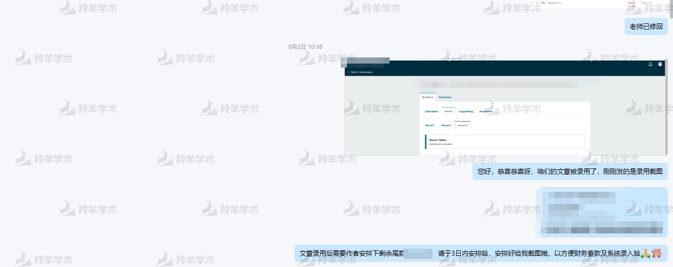Click the confetti celebration emoji
The image size is (673, 267).
pyautogui.click(x=657, y=253)
